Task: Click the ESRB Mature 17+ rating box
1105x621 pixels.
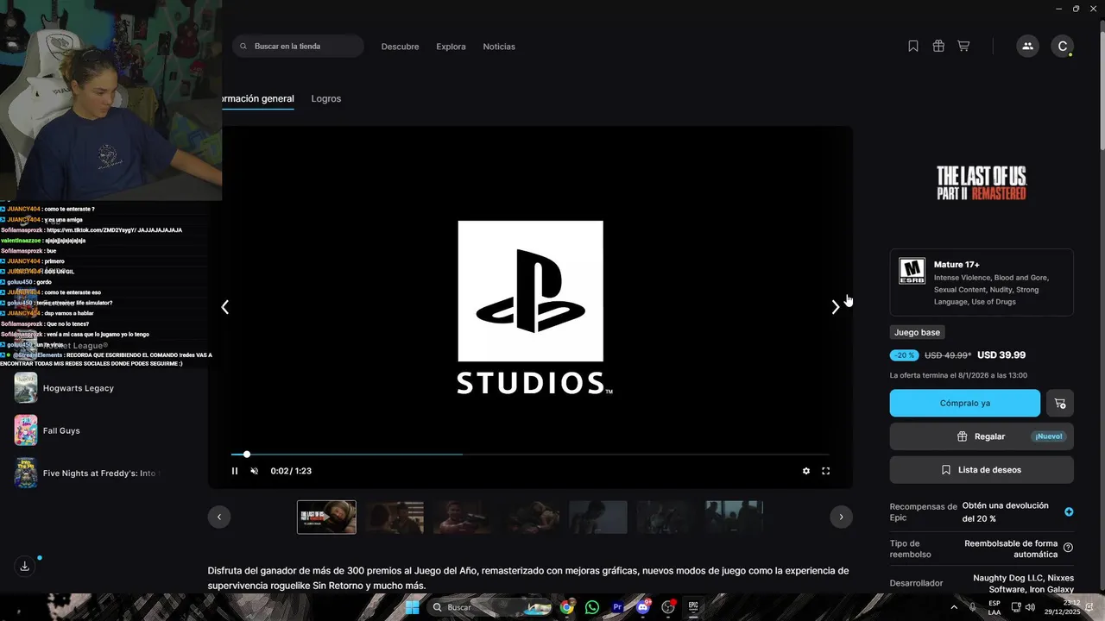Action: point(982,282)
